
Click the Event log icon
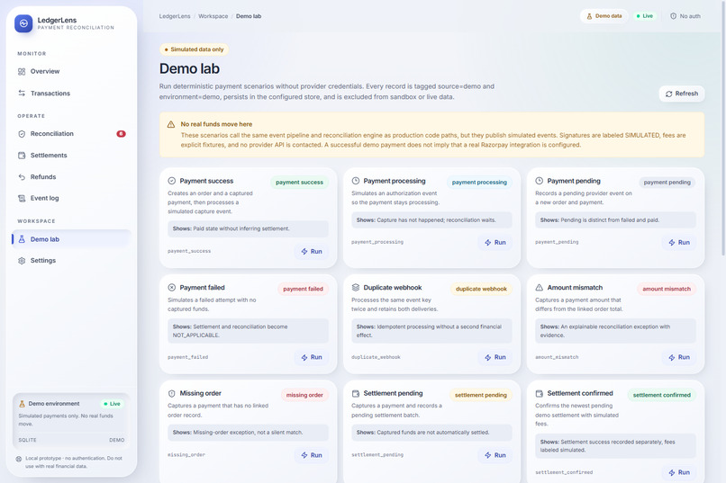22,198
